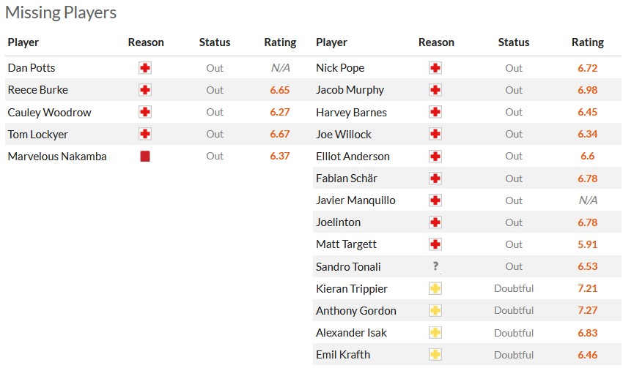This screenshot has width=623, height=368.
Task: Click the yellow icon next to Emil Krafth
Action: (435, 354)
